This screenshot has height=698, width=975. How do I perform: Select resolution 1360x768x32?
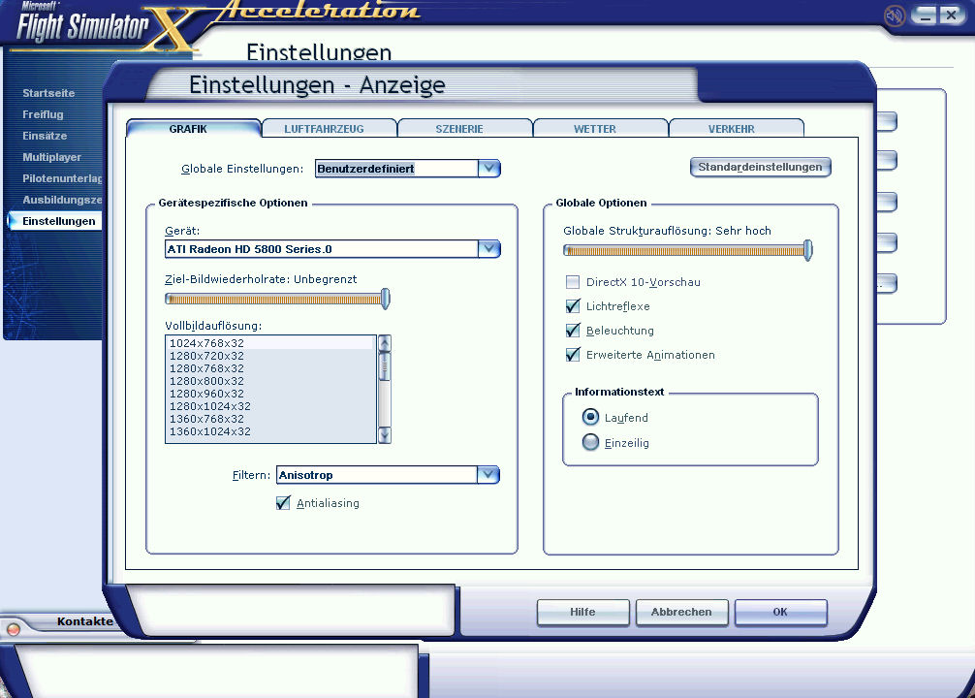click(x=270, y=419)
